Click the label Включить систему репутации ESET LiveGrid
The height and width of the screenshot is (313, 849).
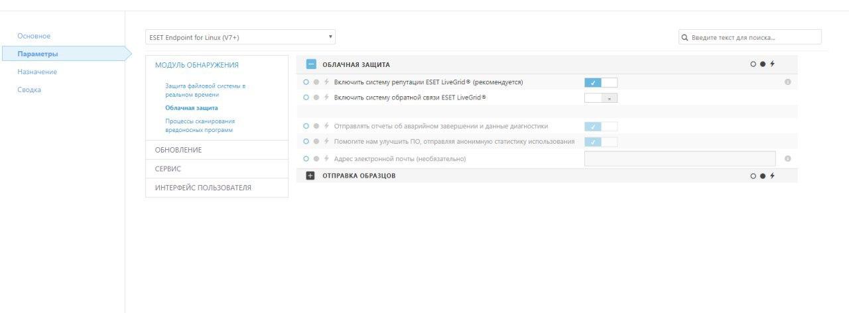pyautogui.click(x=428, y=82)
